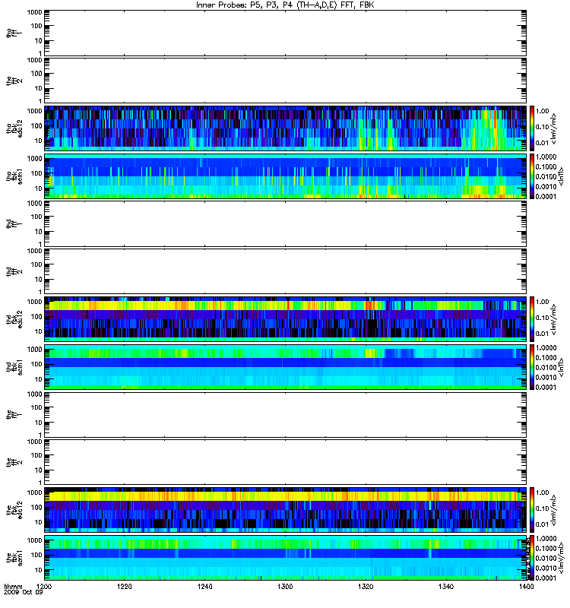Screen dimensions: 570x608
Task: Click the 1000 y-tick of tha fff 1 panel
Action: coord(34,12)
